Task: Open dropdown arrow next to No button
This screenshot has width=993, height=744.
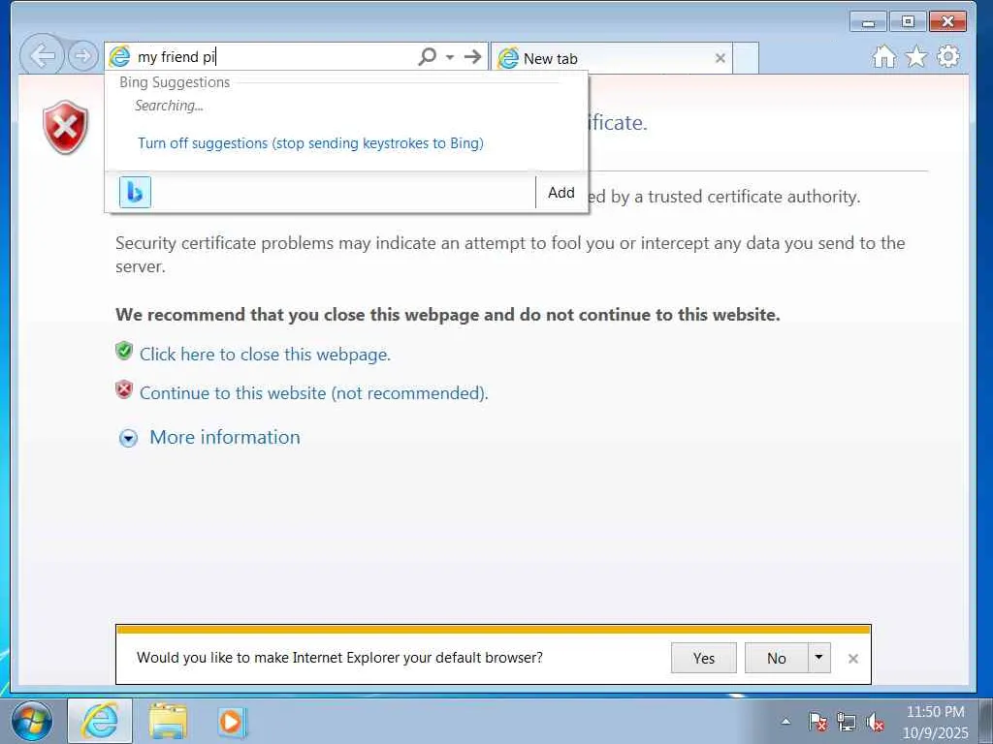Action: pyautogui.click(x=818, y=658)
